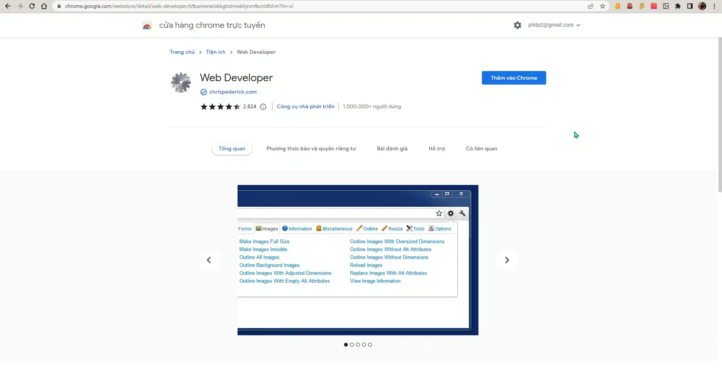722x374 pixels.
Task: Click the five-star rating display
Action: [x=221, y=107]
